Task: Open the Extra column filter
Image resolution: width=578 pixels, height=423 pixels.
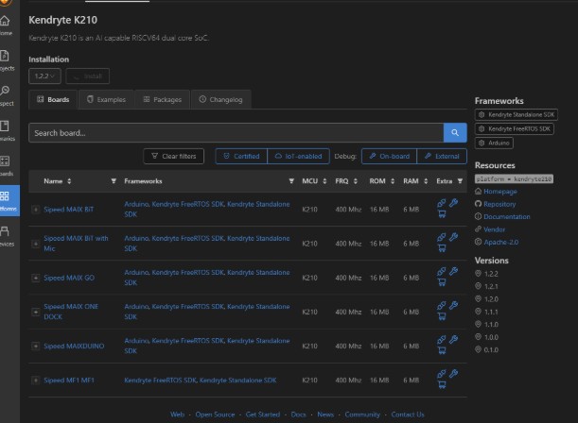Action: (460, 181)
